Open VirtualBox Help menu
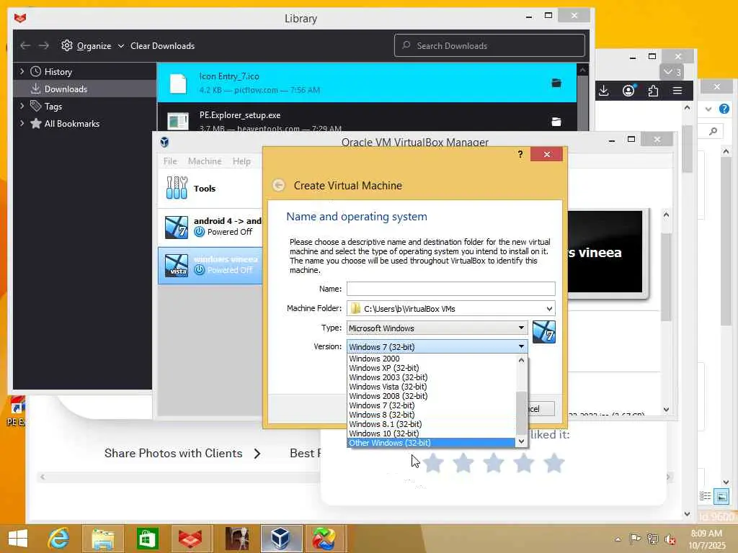 [241, 161]
